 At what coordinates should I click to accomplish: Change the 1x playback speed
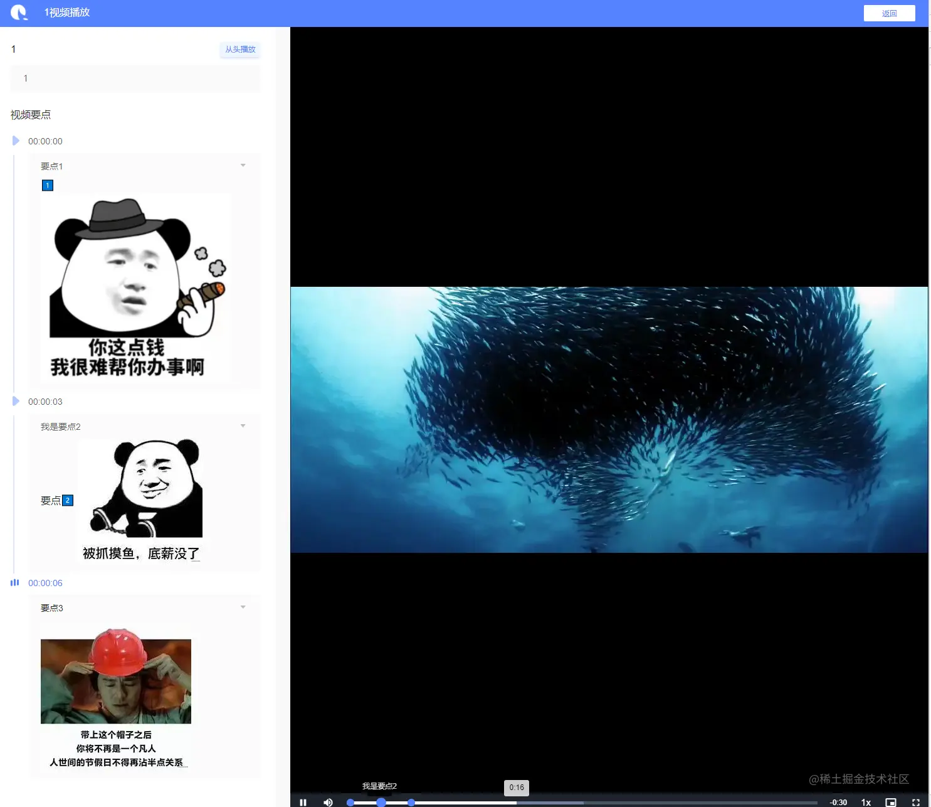pyautogui.click(x=866, y=802)
